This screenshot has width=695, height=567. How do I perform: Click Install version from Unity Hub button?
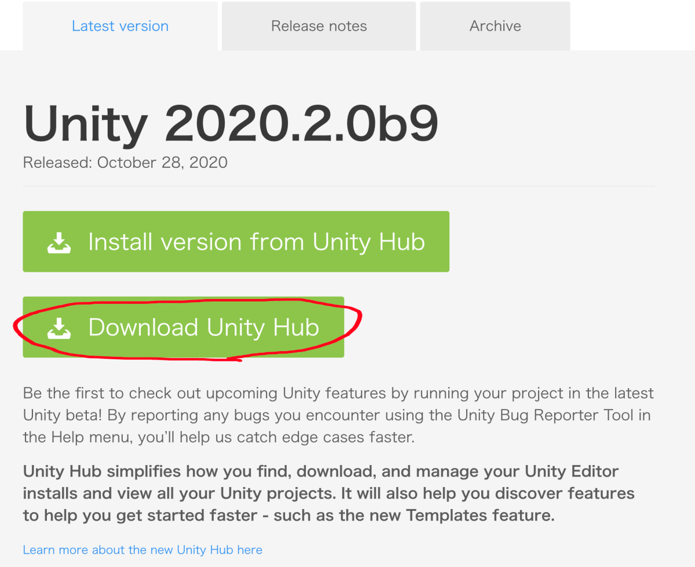click(x=236, y=241)
